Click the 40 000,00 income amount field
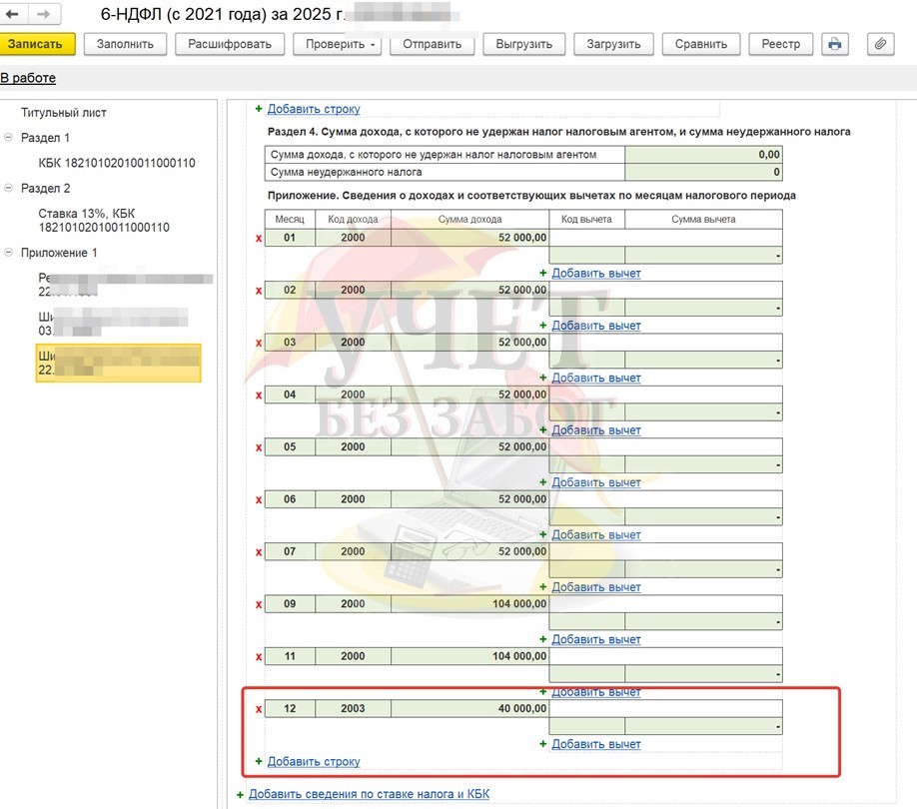Viewport: 917px width, 809px height. pos(469,709)
